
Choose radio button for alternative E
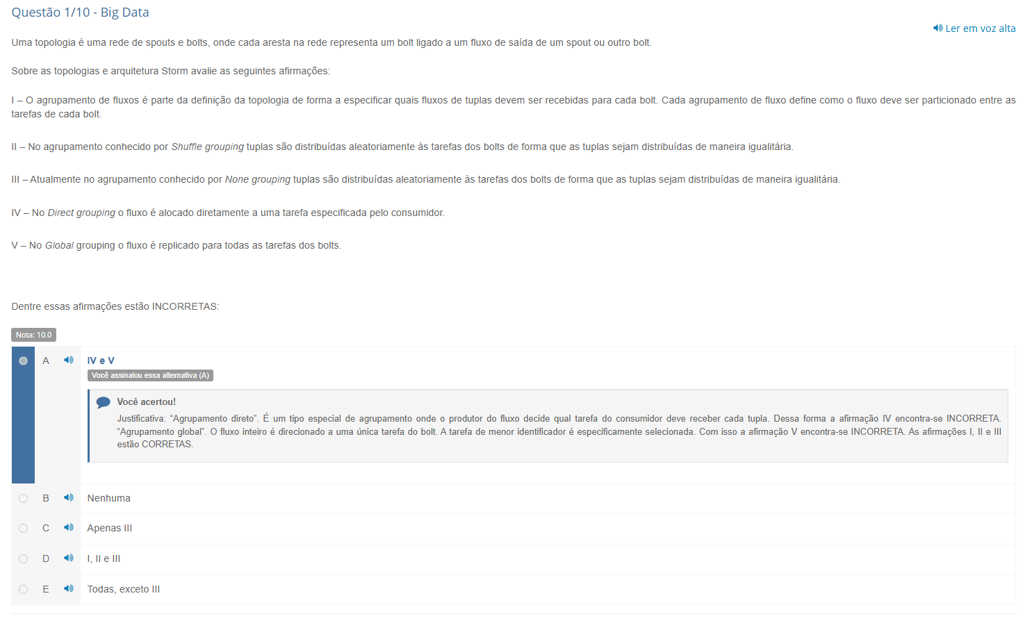pos(23,589)
